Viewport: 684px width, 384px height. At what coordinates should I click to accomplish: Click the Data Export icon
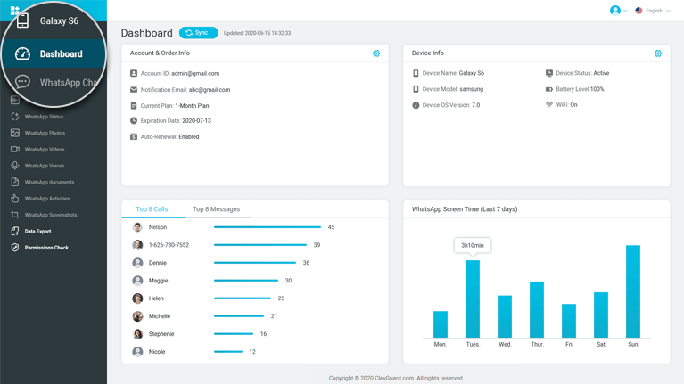coord(15,231)
